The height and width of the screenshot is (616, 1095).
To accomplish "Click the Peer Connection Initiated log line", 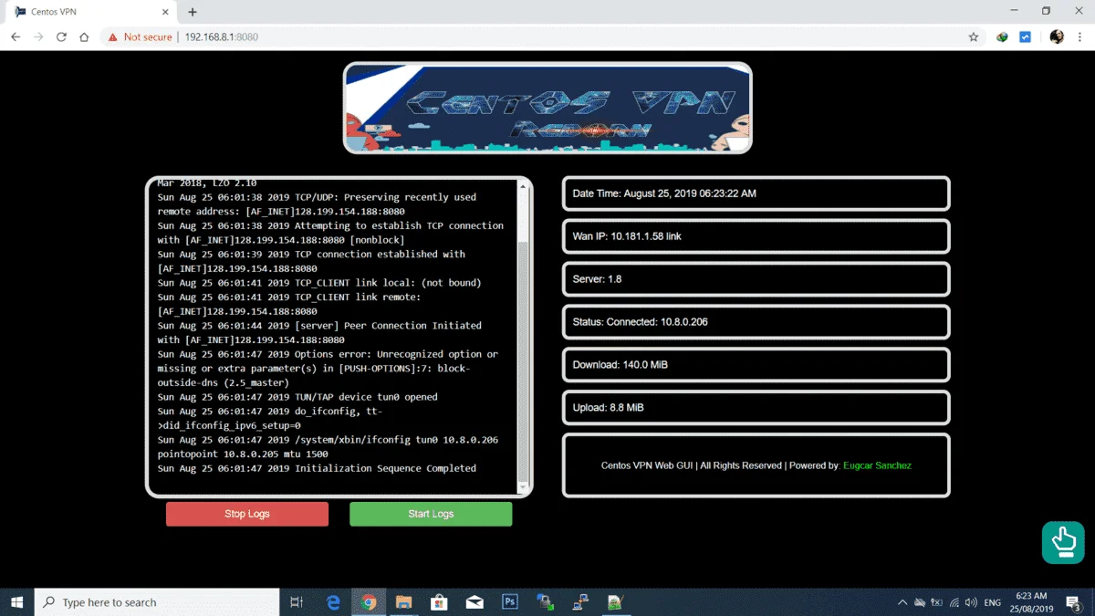I will pos(319,332).
